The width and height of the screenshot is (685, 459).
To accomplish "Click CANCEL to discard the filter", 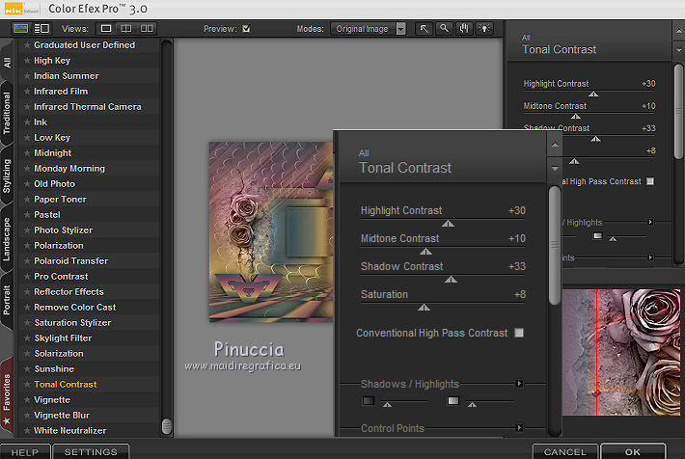I will coord(564,452).
